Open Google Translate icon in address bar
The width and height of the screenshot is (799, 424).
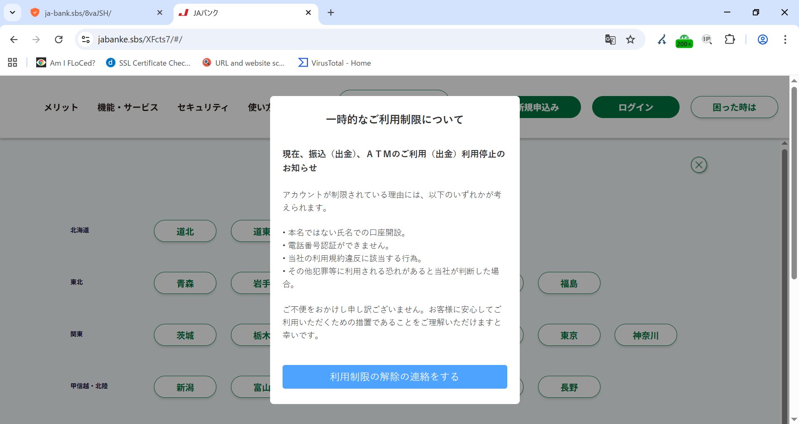click(x=610, y=39)
